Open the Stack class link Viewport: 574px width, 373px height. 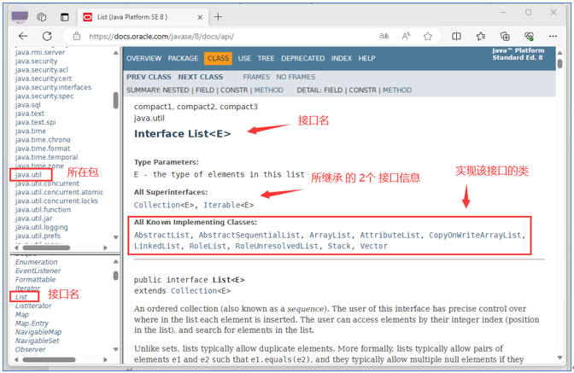(339, 246)
